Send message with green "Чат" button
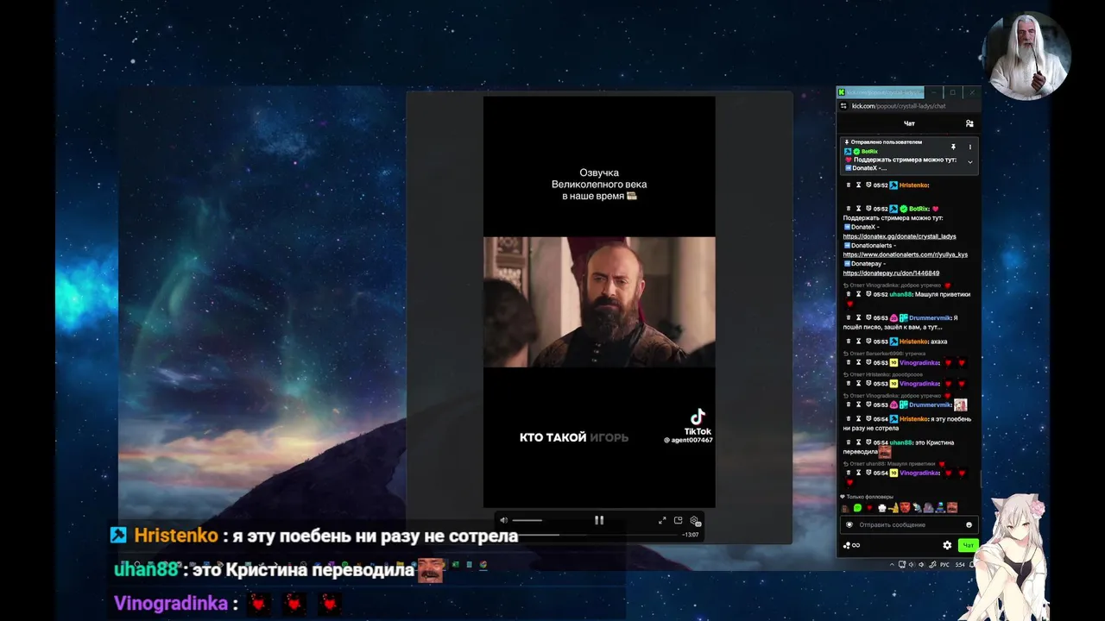This screenshot has height=621, width=1105. [x=968, y=545]
